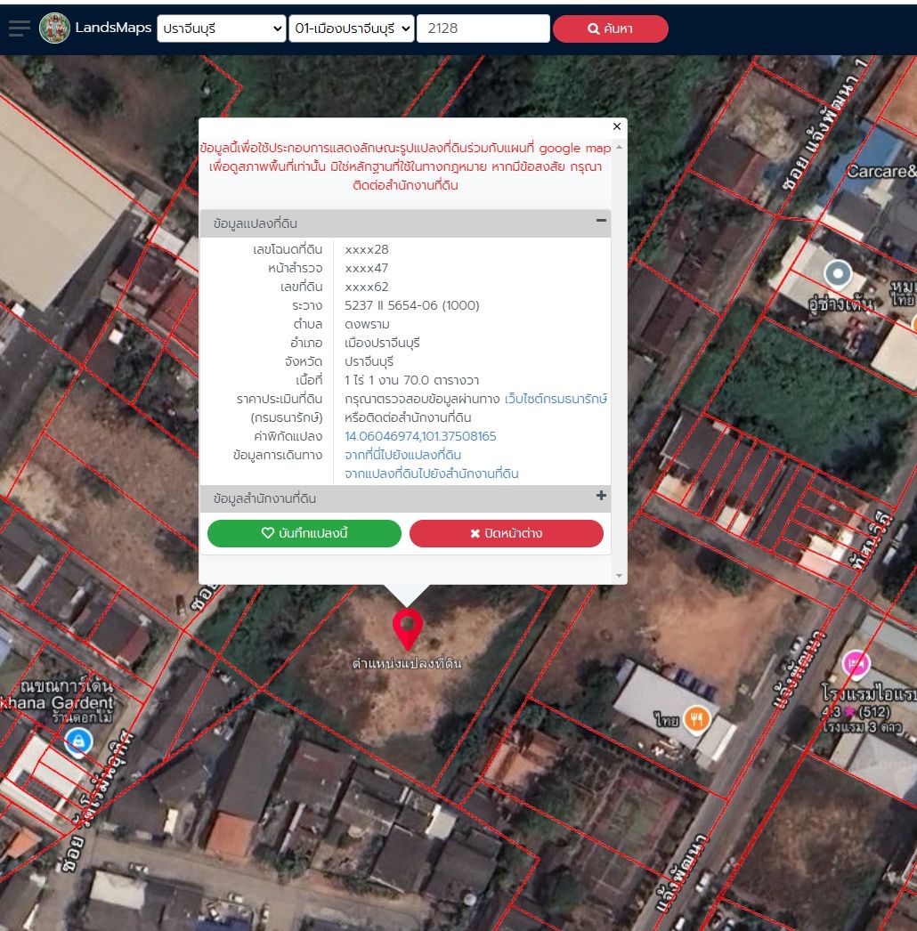The width and height of the screenshot is (917, 931).
Task: Click the popup scrollbar down arrow
Action: click(x=620, y=576)
